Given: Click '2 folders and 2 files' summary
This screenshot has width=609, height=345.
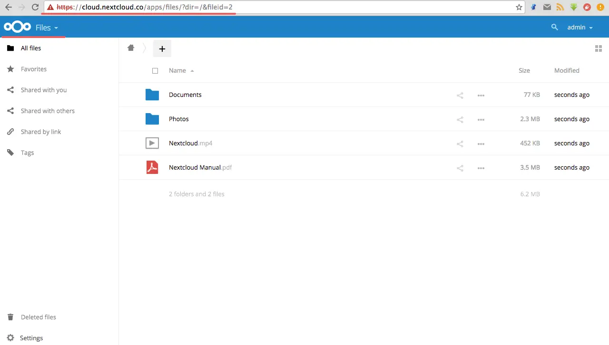Looking at the screenshot, I should pyautogui.click(x=196, y=194).
